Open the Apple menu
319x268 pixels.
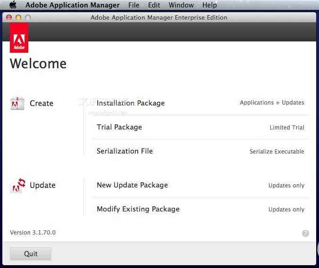(x=13, y=5)
